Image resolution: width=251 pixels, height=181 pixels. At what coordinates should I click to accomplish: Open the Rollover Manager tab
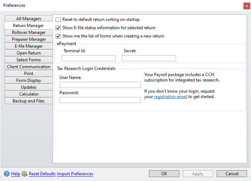click(x=29, y=32)
